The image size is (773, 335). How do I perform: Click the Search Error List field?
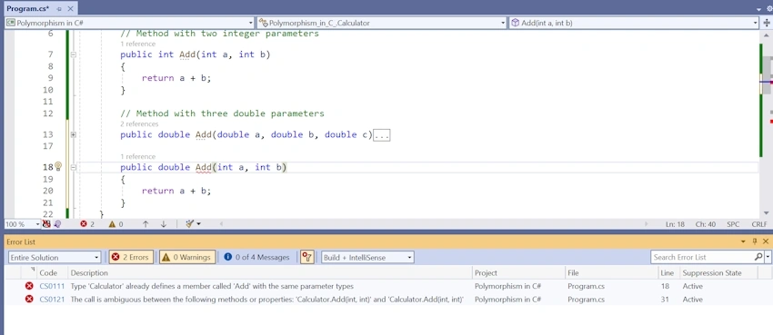(702, 257)
